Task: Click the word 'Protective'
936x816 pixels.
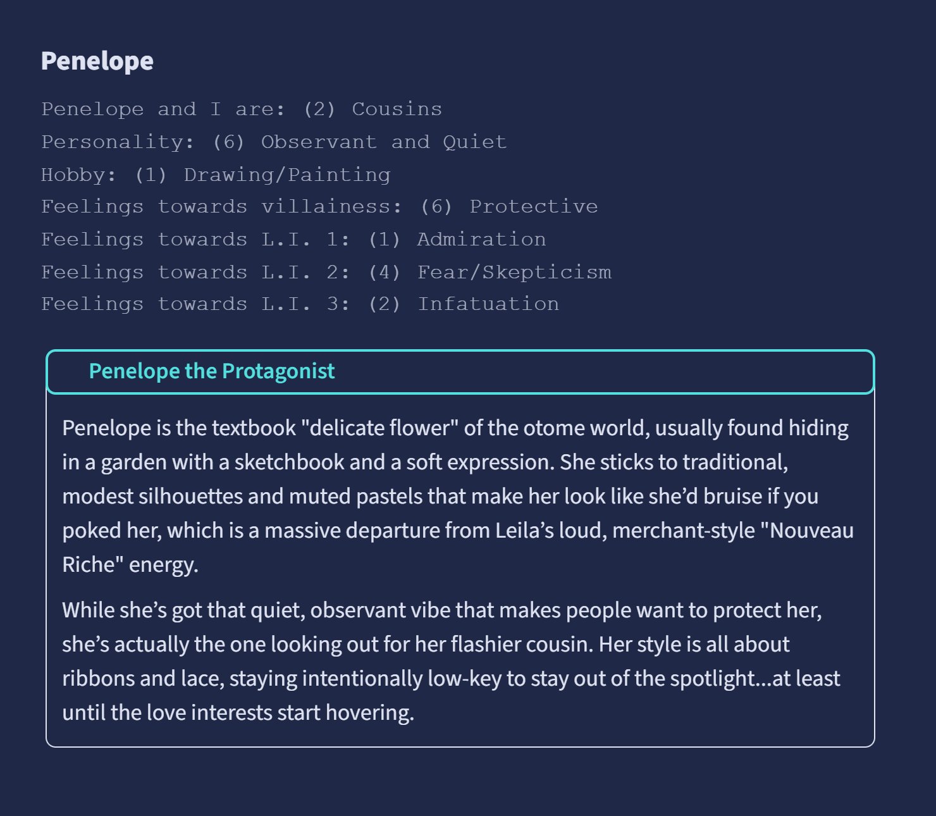Action: point(533,207)
